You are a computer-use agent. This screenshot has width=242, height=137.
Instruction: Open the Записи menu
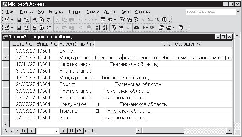pyautogui.click(x=93, y=12)
